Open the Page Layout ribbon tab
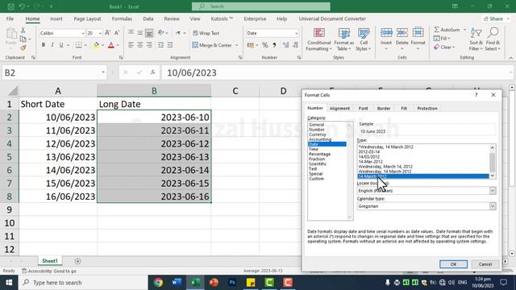516x290 pixels. [x=87, y=19]
